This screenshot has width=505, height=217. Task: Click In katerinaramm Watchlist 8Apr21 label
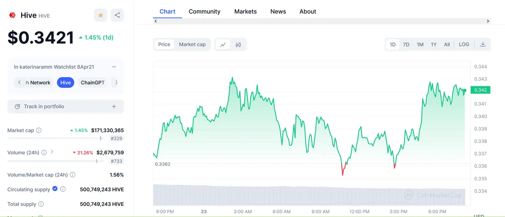tap(54, 67)
